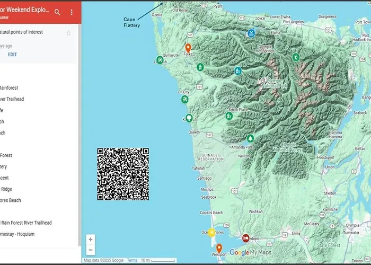The width and height of the screenshot is (371, 265).
Task: Select the green beach marker at La Push
Action: [x=160, y=60]
